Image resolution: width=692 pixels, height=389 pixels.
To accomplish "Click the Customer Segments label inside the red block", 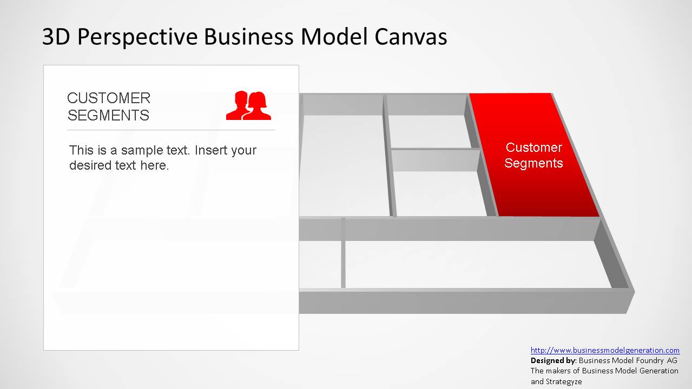I will point(533,155).
